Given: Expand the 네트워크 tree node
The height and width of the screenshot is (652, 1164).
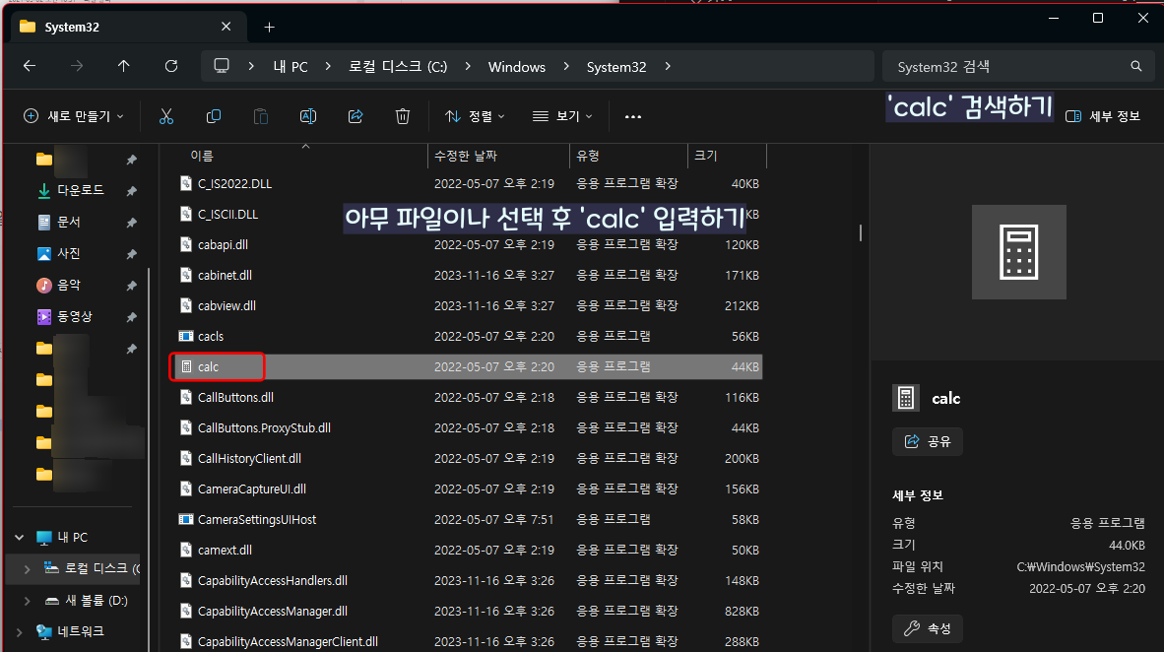Looking at the screenshot, I should click(x=20, y=632).
